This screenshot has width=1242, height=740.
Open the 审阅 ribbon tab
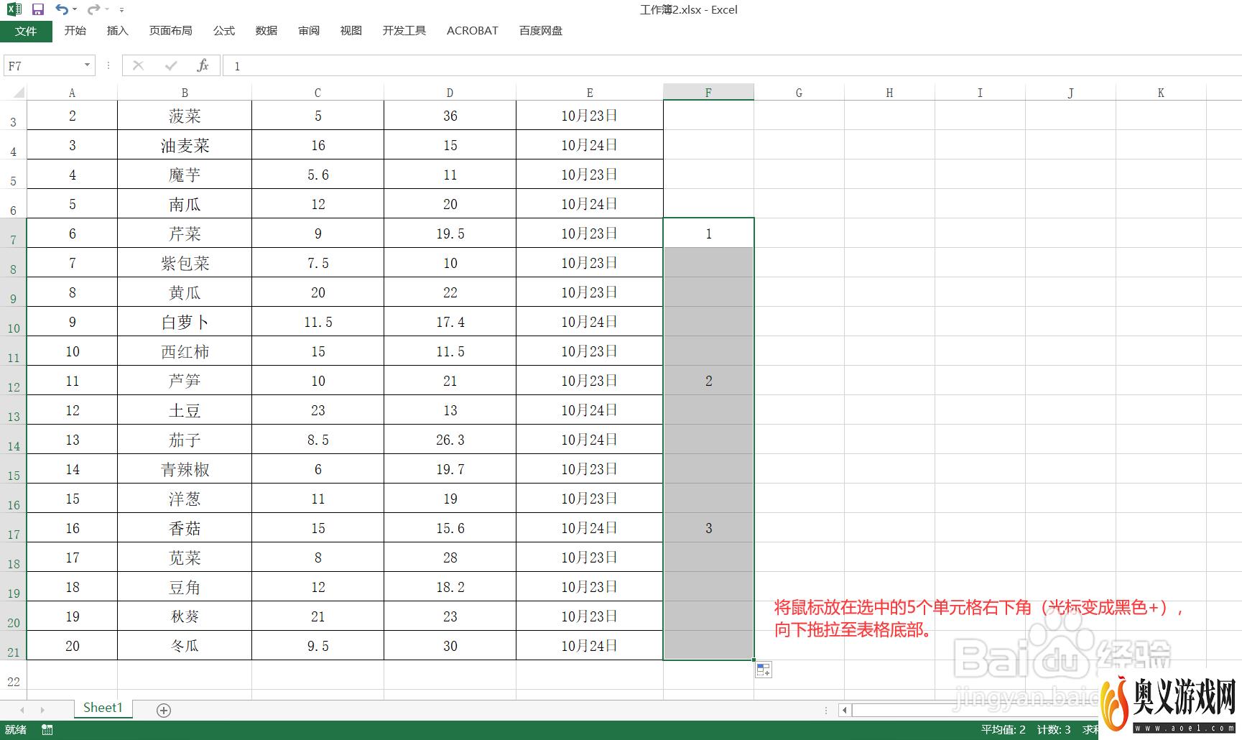click(x=309, y=30)
